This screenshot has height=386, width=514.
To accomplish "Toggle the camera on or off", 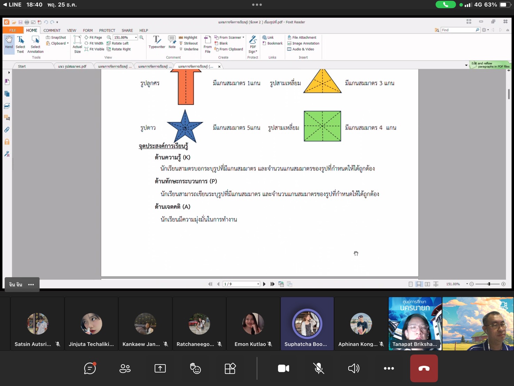I will (x=283, y=368).
